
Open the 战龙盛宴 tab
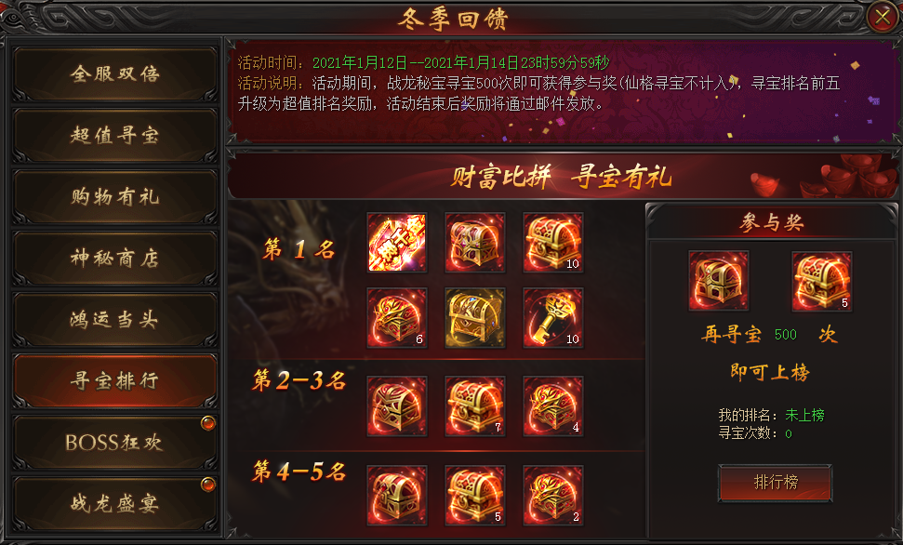click(x=114, y=503)
